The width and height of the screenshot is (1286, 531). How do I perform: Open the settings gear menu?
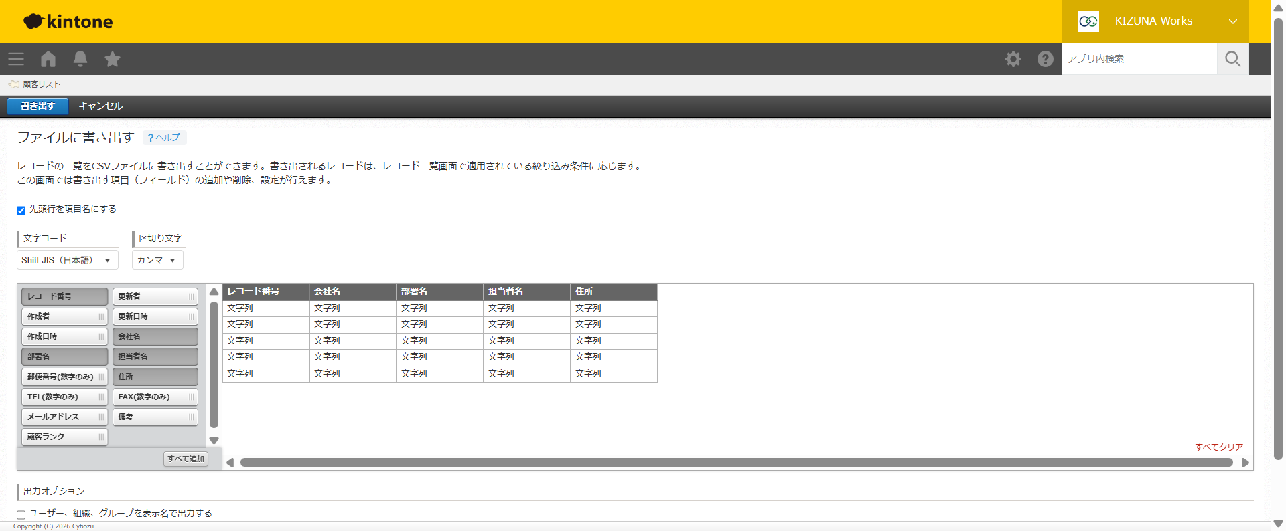coord(1013,59)
